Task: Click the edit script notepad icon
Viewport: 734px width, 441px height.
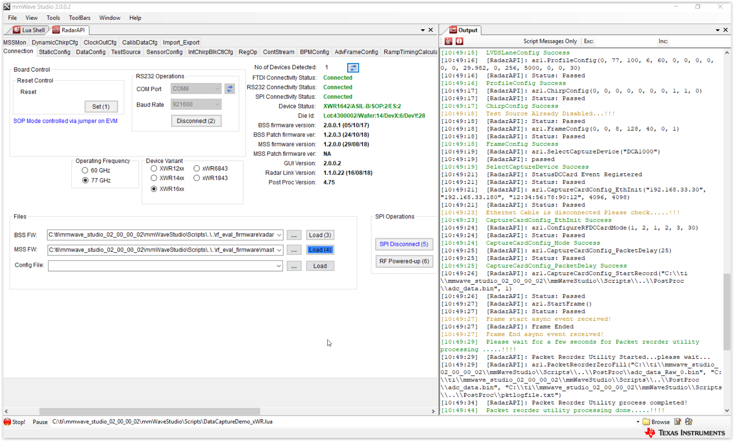Action: click(x=678, y=422)
